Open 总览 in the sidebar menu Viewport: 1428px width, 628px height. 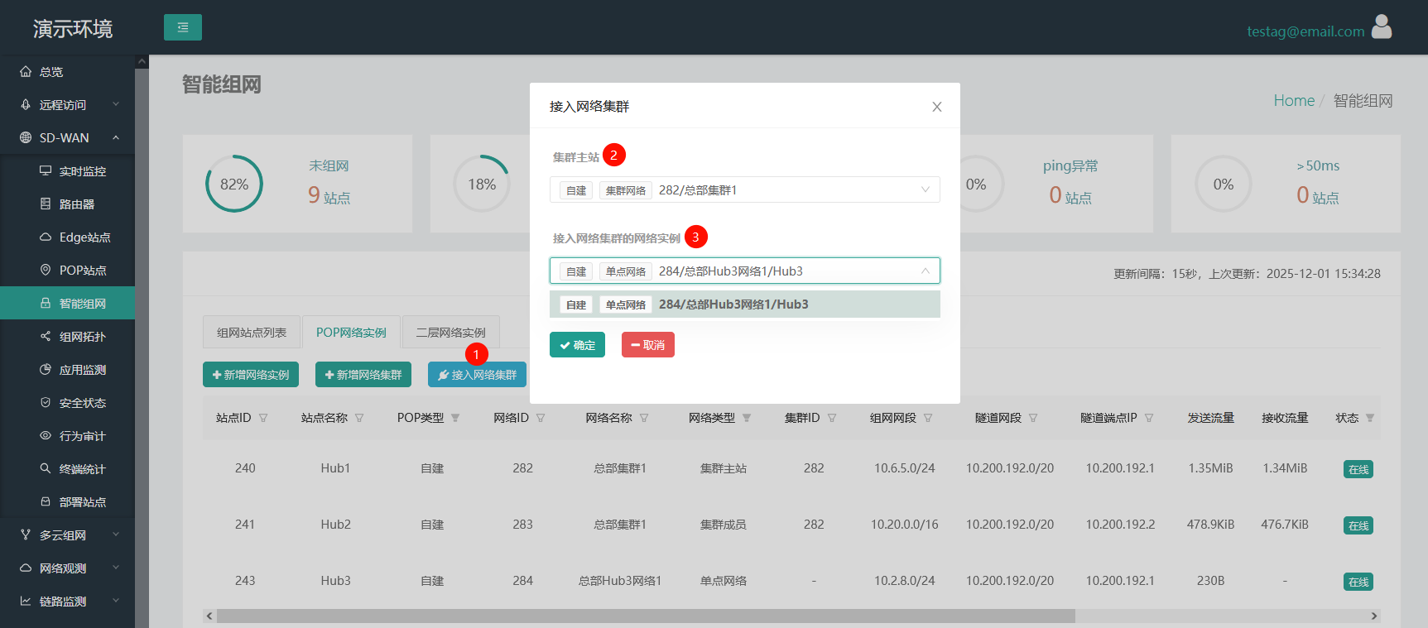click(x=68, y=72)
